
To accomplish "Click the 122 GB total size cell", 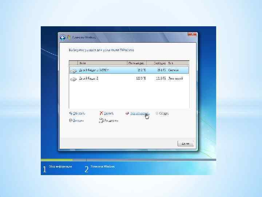I will (x=141, y=78).
